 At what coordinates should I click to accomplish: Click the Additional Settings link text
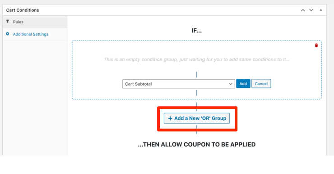tap(31, 34)
